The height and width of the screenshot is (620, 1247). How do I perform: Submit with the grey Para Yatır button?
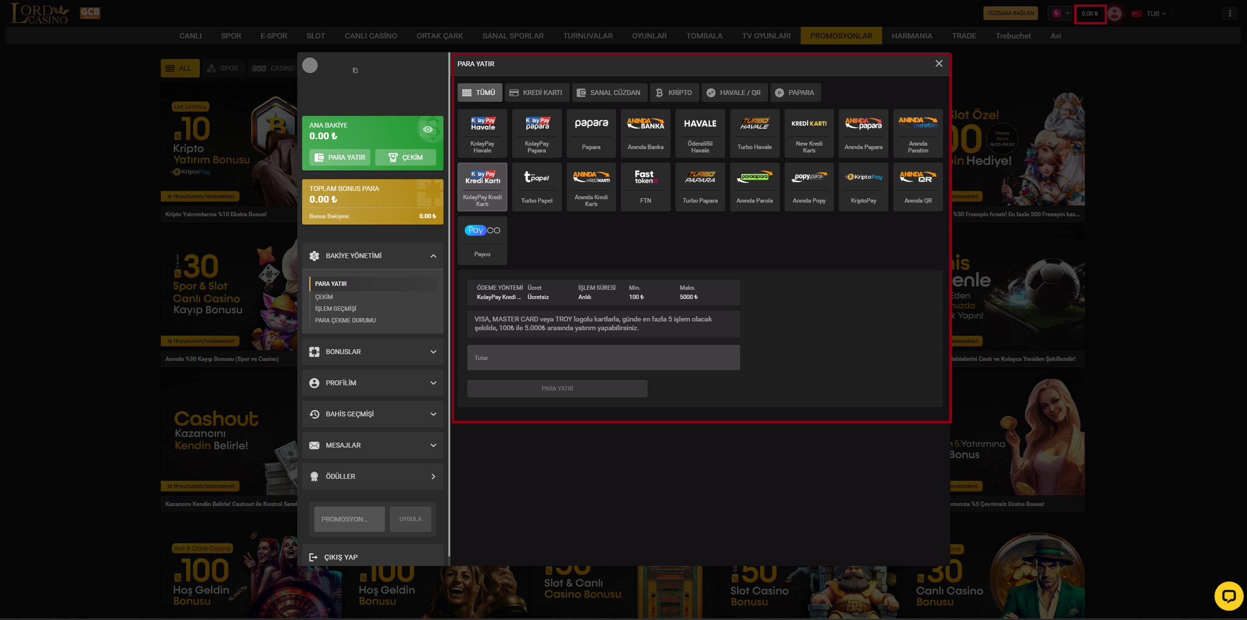click(x=557, y=389)
